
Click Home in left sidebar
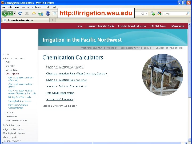coord(6,54)
